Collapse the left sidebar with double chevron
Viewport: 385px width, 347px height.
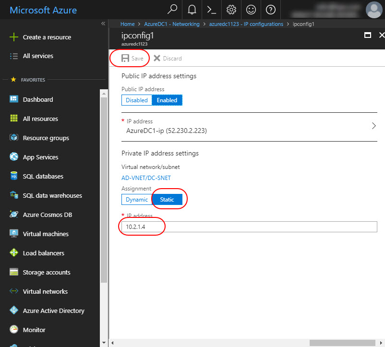103,24
